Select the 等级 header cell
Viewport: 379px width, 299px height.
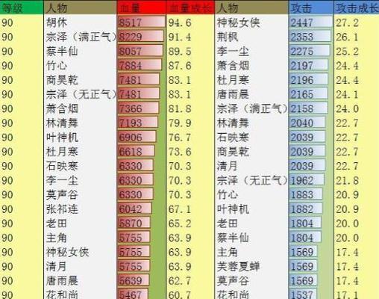tap(22, 8)
